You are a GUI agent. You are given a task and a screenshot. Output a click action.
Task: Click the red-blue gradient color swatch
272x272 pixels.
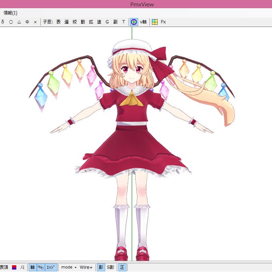[x=14, y=267]
